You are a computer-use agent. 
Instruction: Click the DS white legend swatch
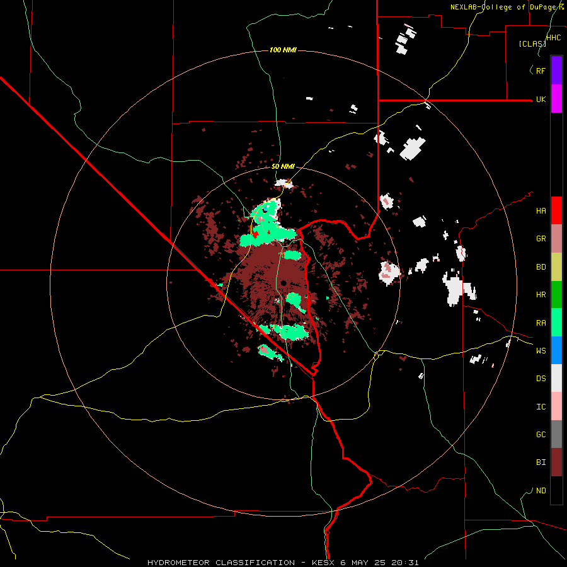point(556,378)
